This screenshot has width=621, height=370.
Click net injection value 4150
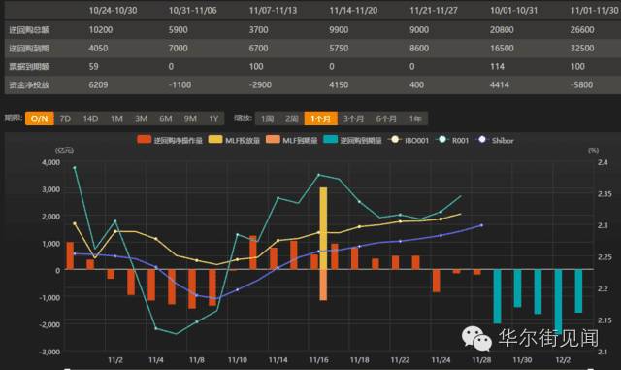pyautogui.click(x=339, y=84)
